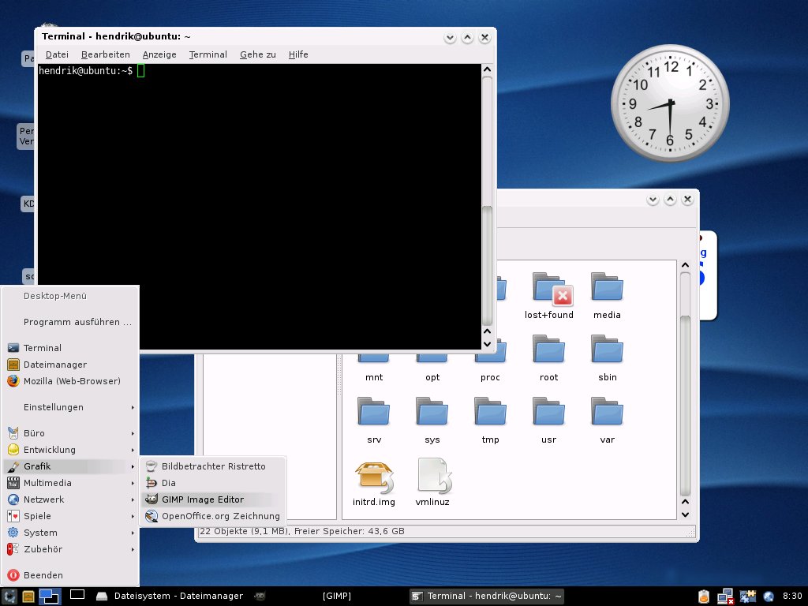
Task: Open the Gehe zu menu
Action: 258,54
